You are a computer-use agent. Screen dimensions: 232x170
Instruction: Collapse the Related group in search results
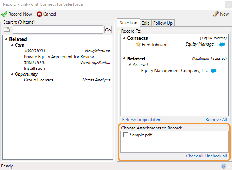[6, 39]
